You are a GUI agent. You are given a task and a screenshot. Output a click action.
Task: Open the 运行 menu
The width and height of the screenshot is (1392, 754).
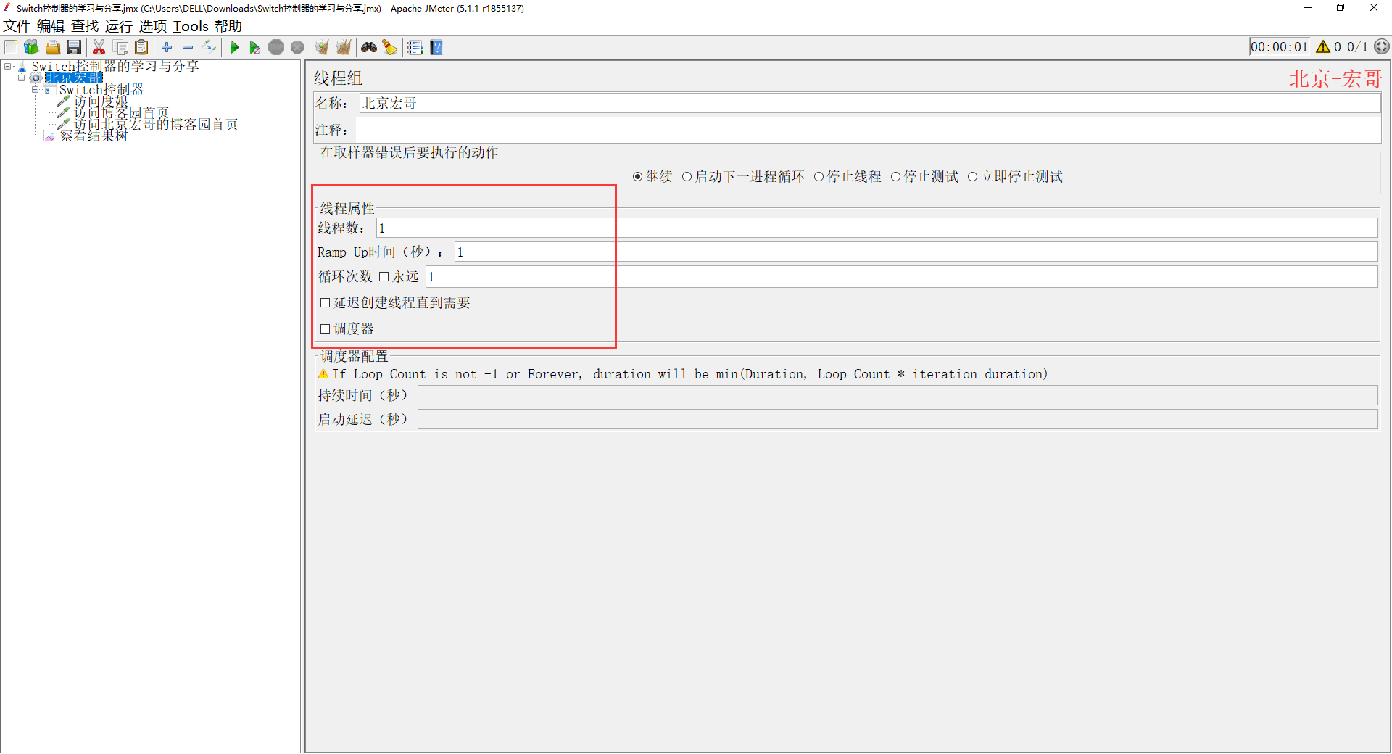tap(119, 26)
